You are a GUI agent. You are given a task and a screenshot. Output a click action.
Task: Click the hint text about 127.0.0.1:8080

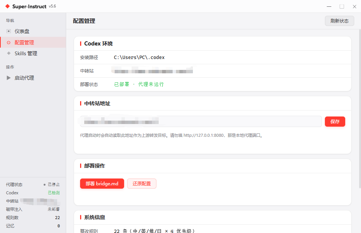[x=172, y=135]
